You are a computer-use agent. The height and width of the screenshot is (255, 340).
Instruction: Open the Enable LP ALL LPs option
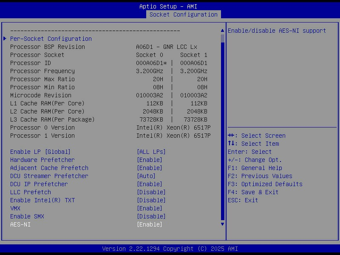(151, 152)
